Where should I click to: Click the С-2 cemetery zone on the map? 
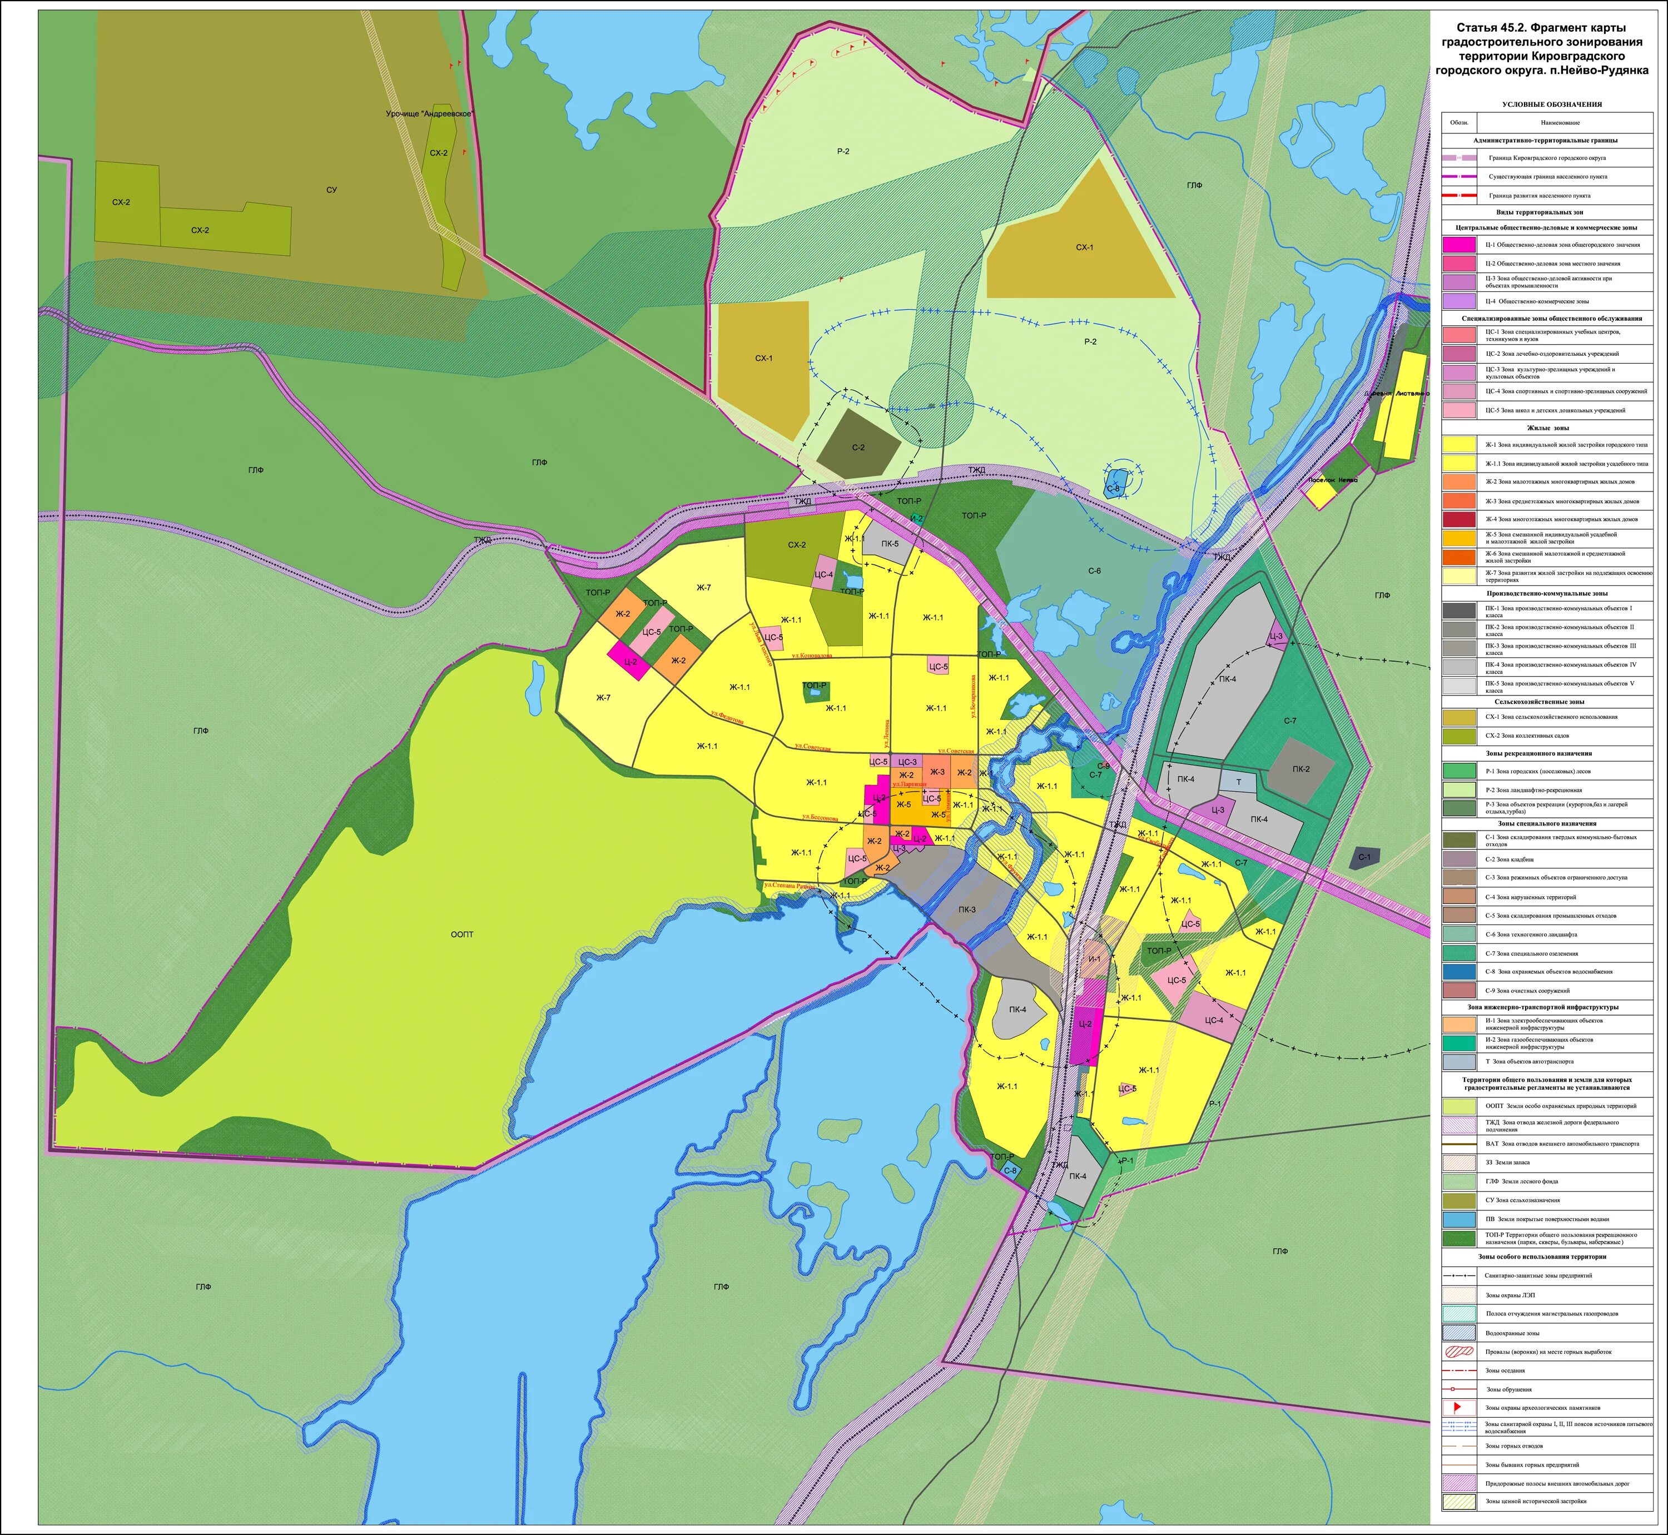pyautogui.click(x=858, y=448)
